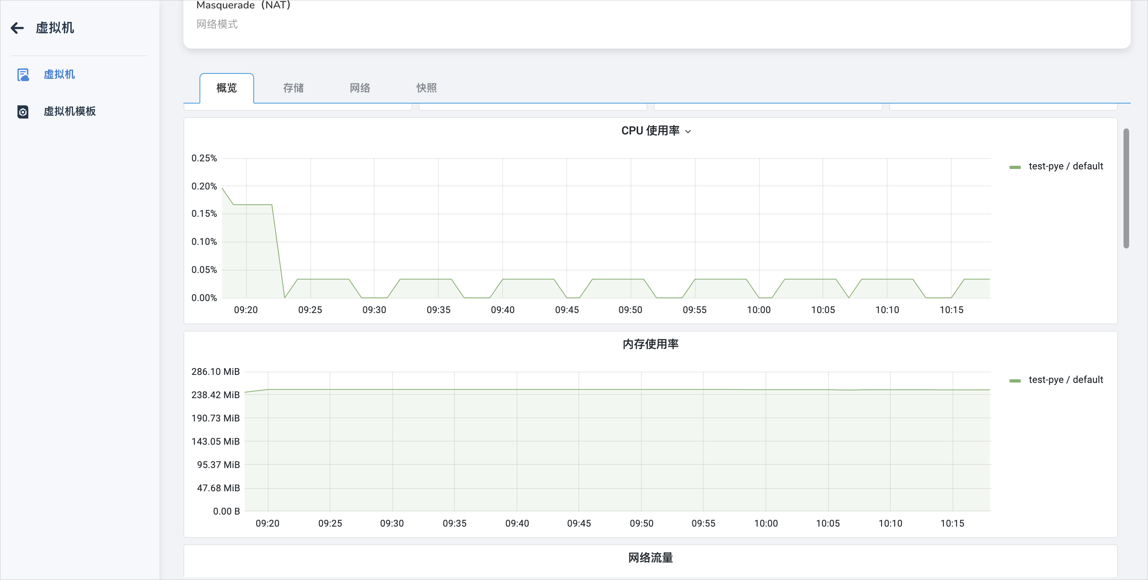The width and height of the screenshot is (1148, 580).
Task: Click 10:15 on the CPU chart time axis
Action: pyautogui.click(x=951, y=310)
